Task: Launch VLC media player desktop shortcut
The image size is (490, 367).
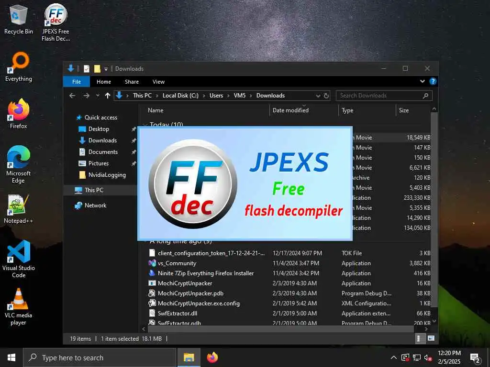Action: [x=19, y=307]
